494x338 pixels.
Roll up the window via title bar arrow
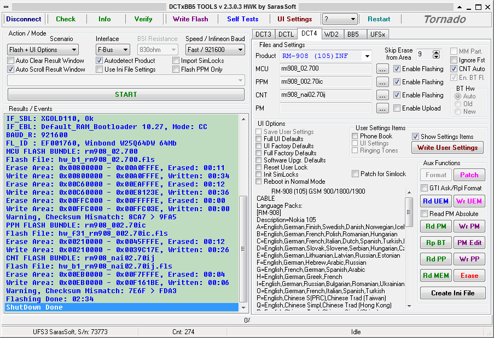[x=460, y=7]
